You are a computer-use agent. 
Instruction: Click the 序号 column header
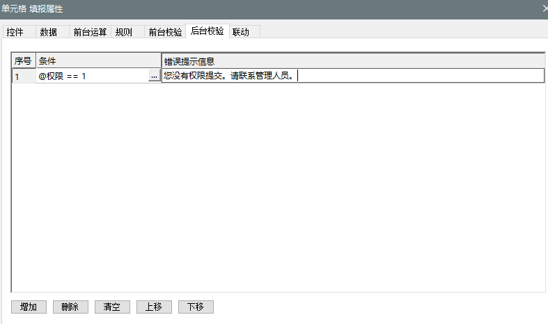pos(24,61)
